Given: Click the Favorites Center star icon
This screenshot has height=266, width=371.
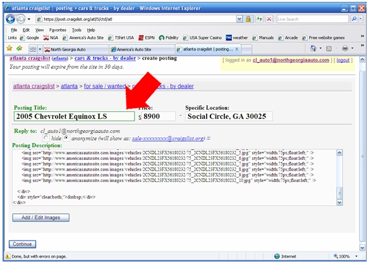Looking at the screenshot, I should coord(9,48).
